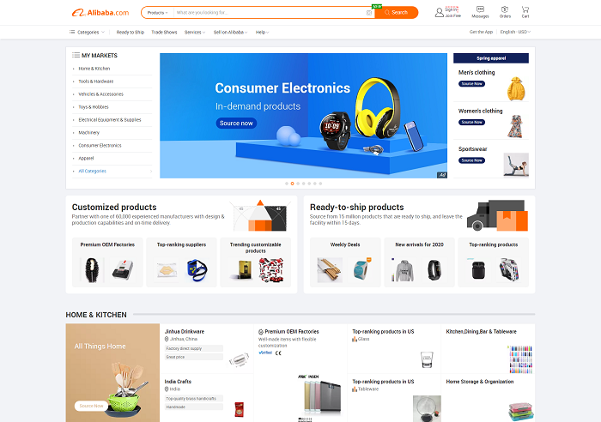The height and width of the screenshot is (422, 601).
Task: Open Ready to Ship menu item
Action: click(131, 33)
